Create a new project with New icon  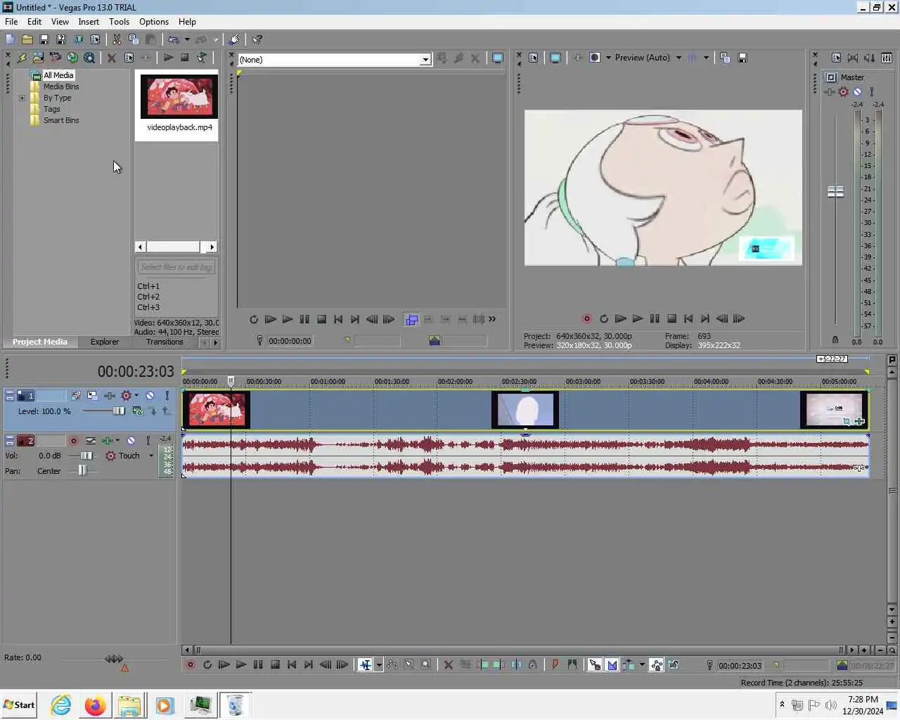(x=10, y=39)
